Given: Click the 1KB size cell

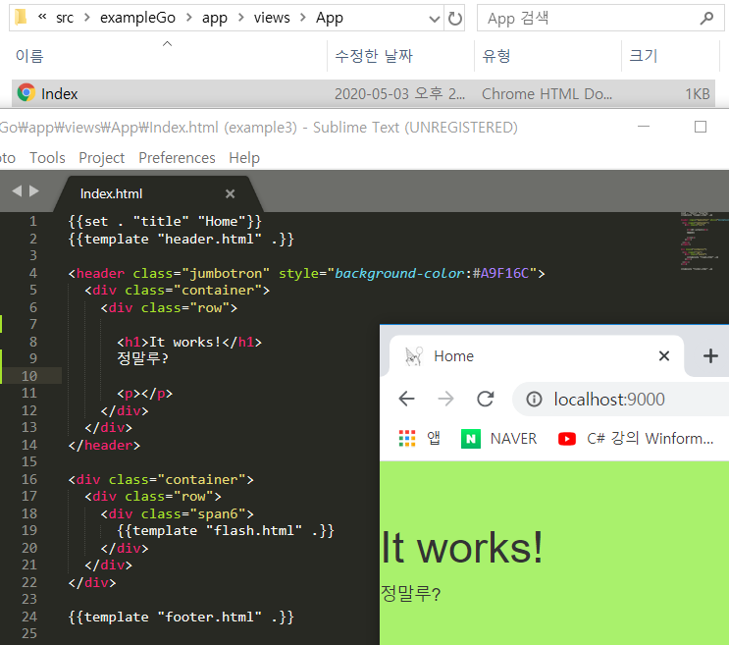Looking at the screenshot, I should [x=697, y=94].
